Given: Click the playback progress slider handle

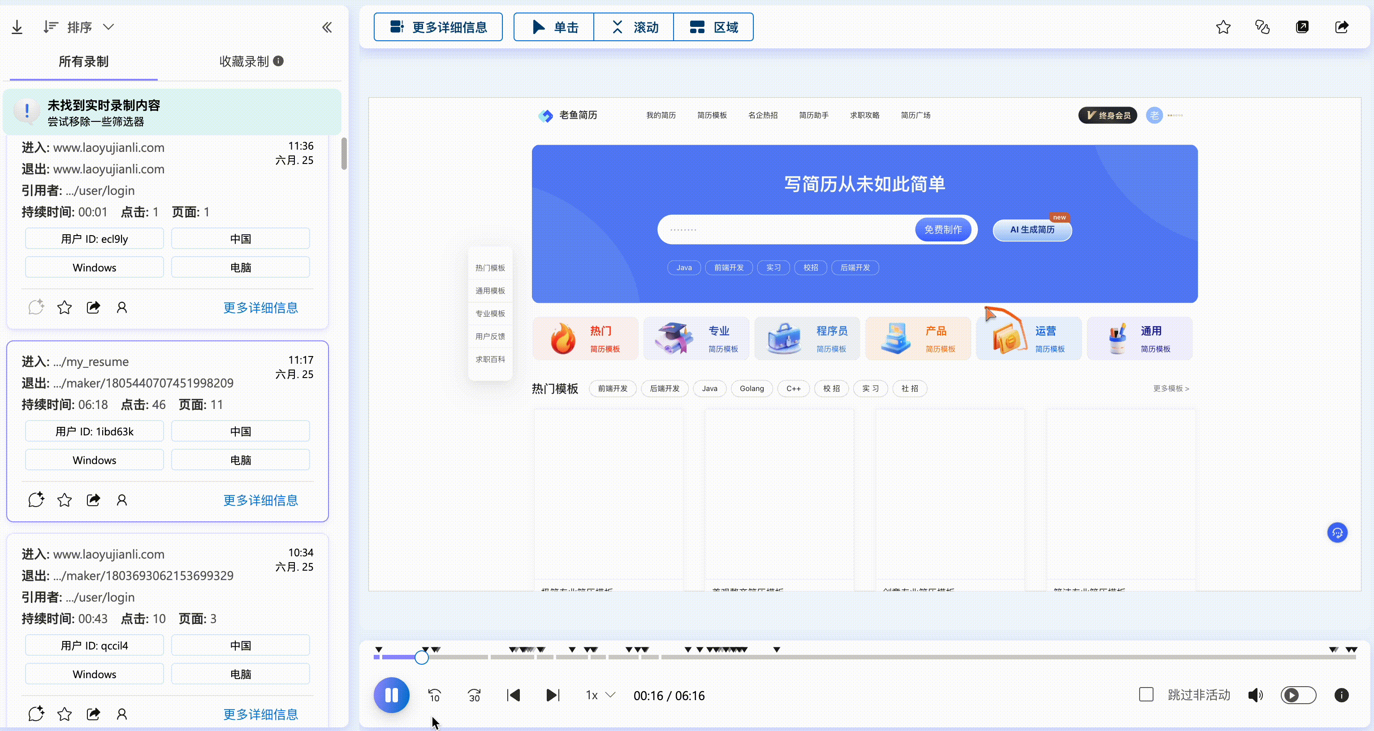Looking at the screenshot, I should pos(421,658).
